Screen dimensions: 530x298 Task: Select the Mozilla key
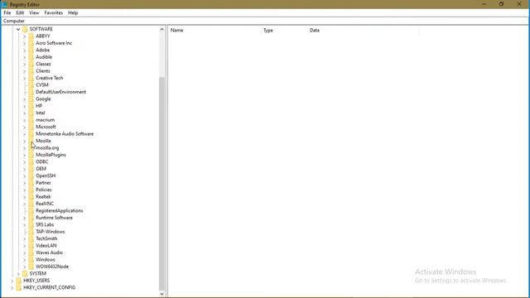(x=43, y=141)
